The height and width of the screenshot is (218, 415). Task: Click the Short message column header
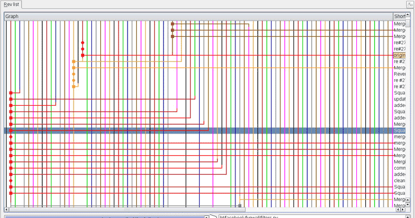click(x=400, y=17)
